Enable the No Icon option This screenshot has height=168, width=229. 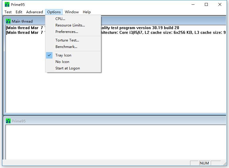pos(73,62)
